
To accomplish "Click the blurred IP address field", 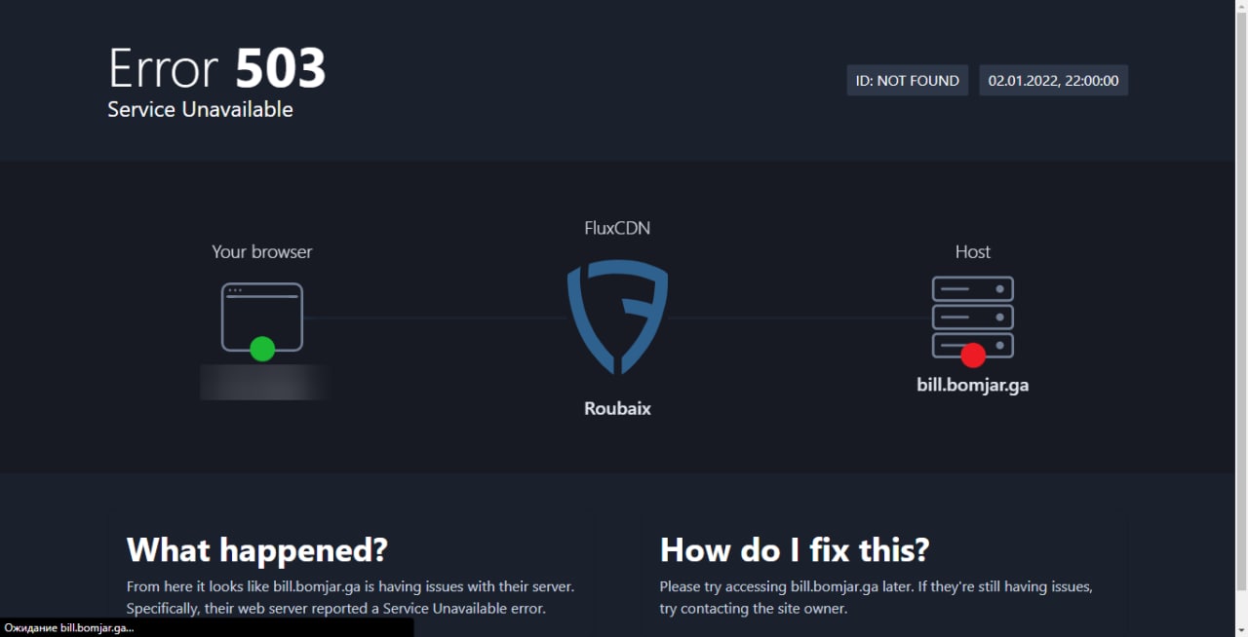I will (x=263, y=382).
